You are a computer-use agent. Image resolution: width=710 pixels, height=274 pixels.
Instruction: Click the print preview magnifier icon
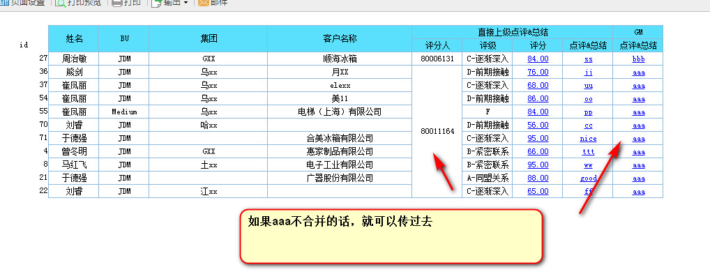(60, 3)
